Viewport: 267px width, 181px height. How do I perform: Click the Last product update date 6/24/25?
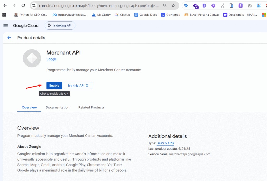[x=184, y=149]
